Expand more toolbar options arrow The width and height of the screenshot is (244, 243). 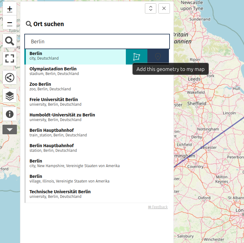click(x=10, y=130)
